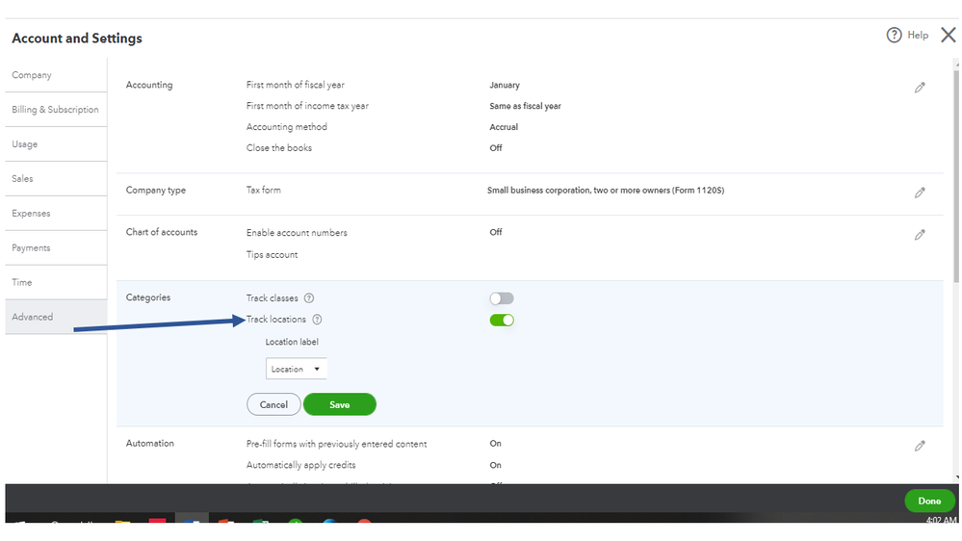Image resolution: width=962 pixels, height=541 pixels.
Task: Close Account and Settings with X
Action: click(948, 35)
